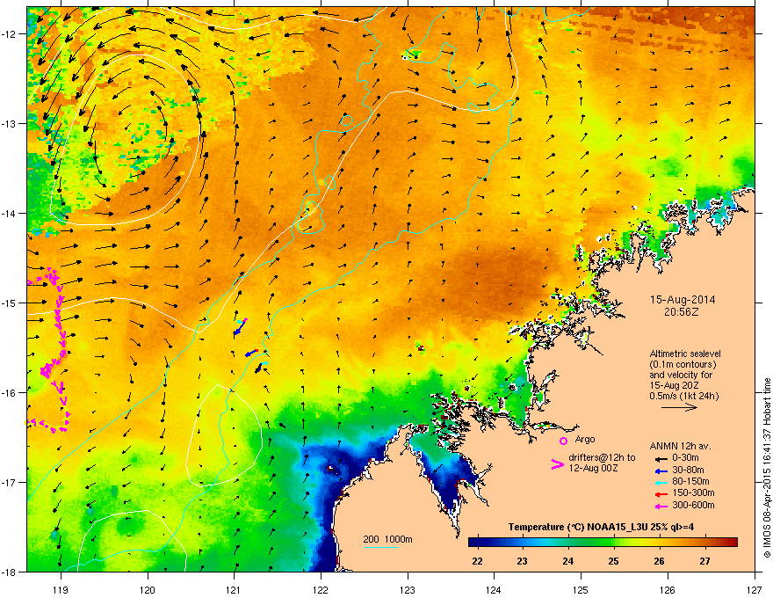The width and height of the screenshot is (773, 598).
Task: Click the 300-600m depth label
Action: point(693,505)
